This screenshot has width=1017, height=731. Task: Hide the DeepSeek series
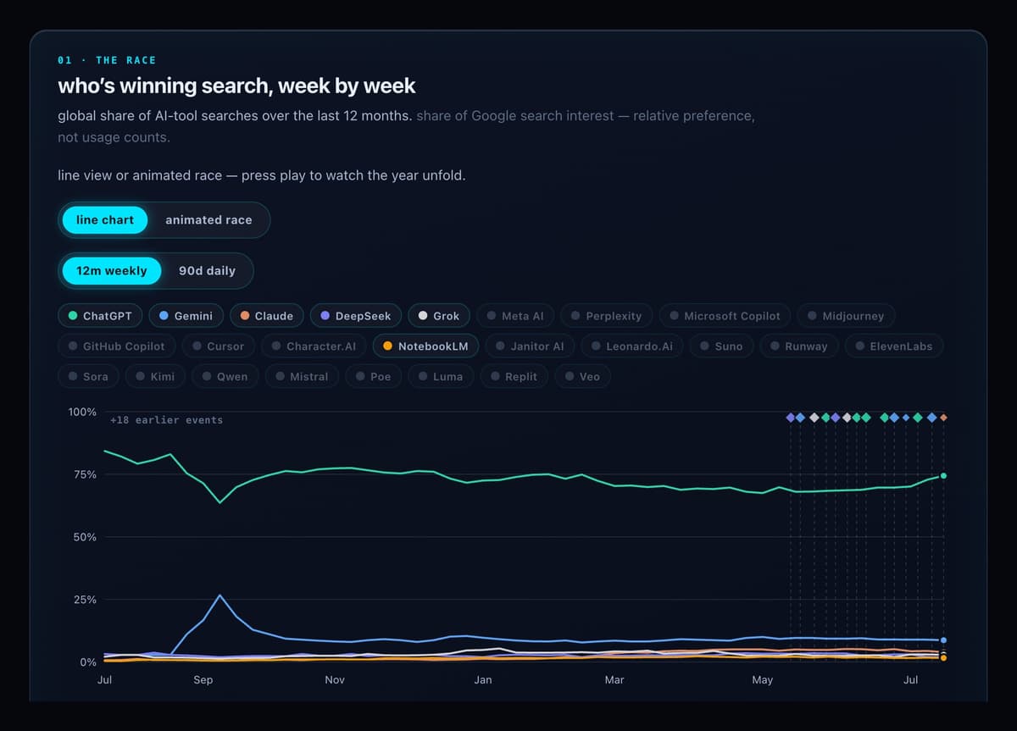(356, 316)
